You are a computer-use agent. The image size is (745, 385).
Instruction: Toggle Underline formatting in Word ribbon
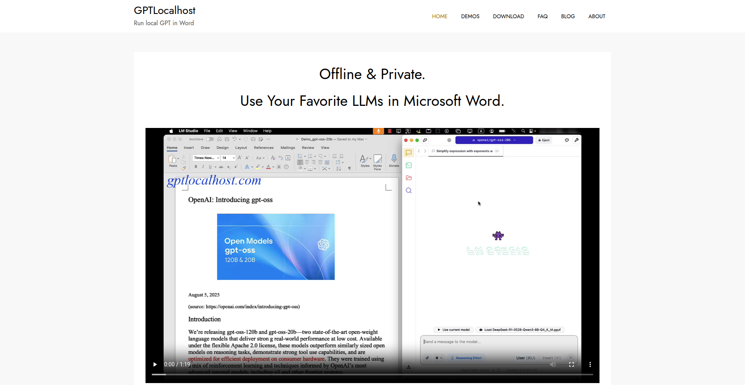click(210, 167)
